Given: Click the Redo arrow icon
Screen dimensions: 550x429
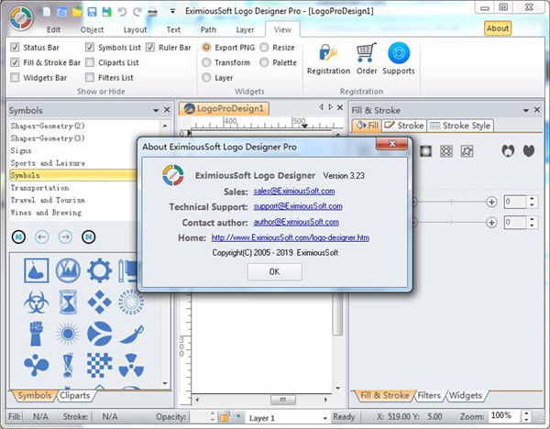Looking at the screenshot, I should click(x=137, y=12).
